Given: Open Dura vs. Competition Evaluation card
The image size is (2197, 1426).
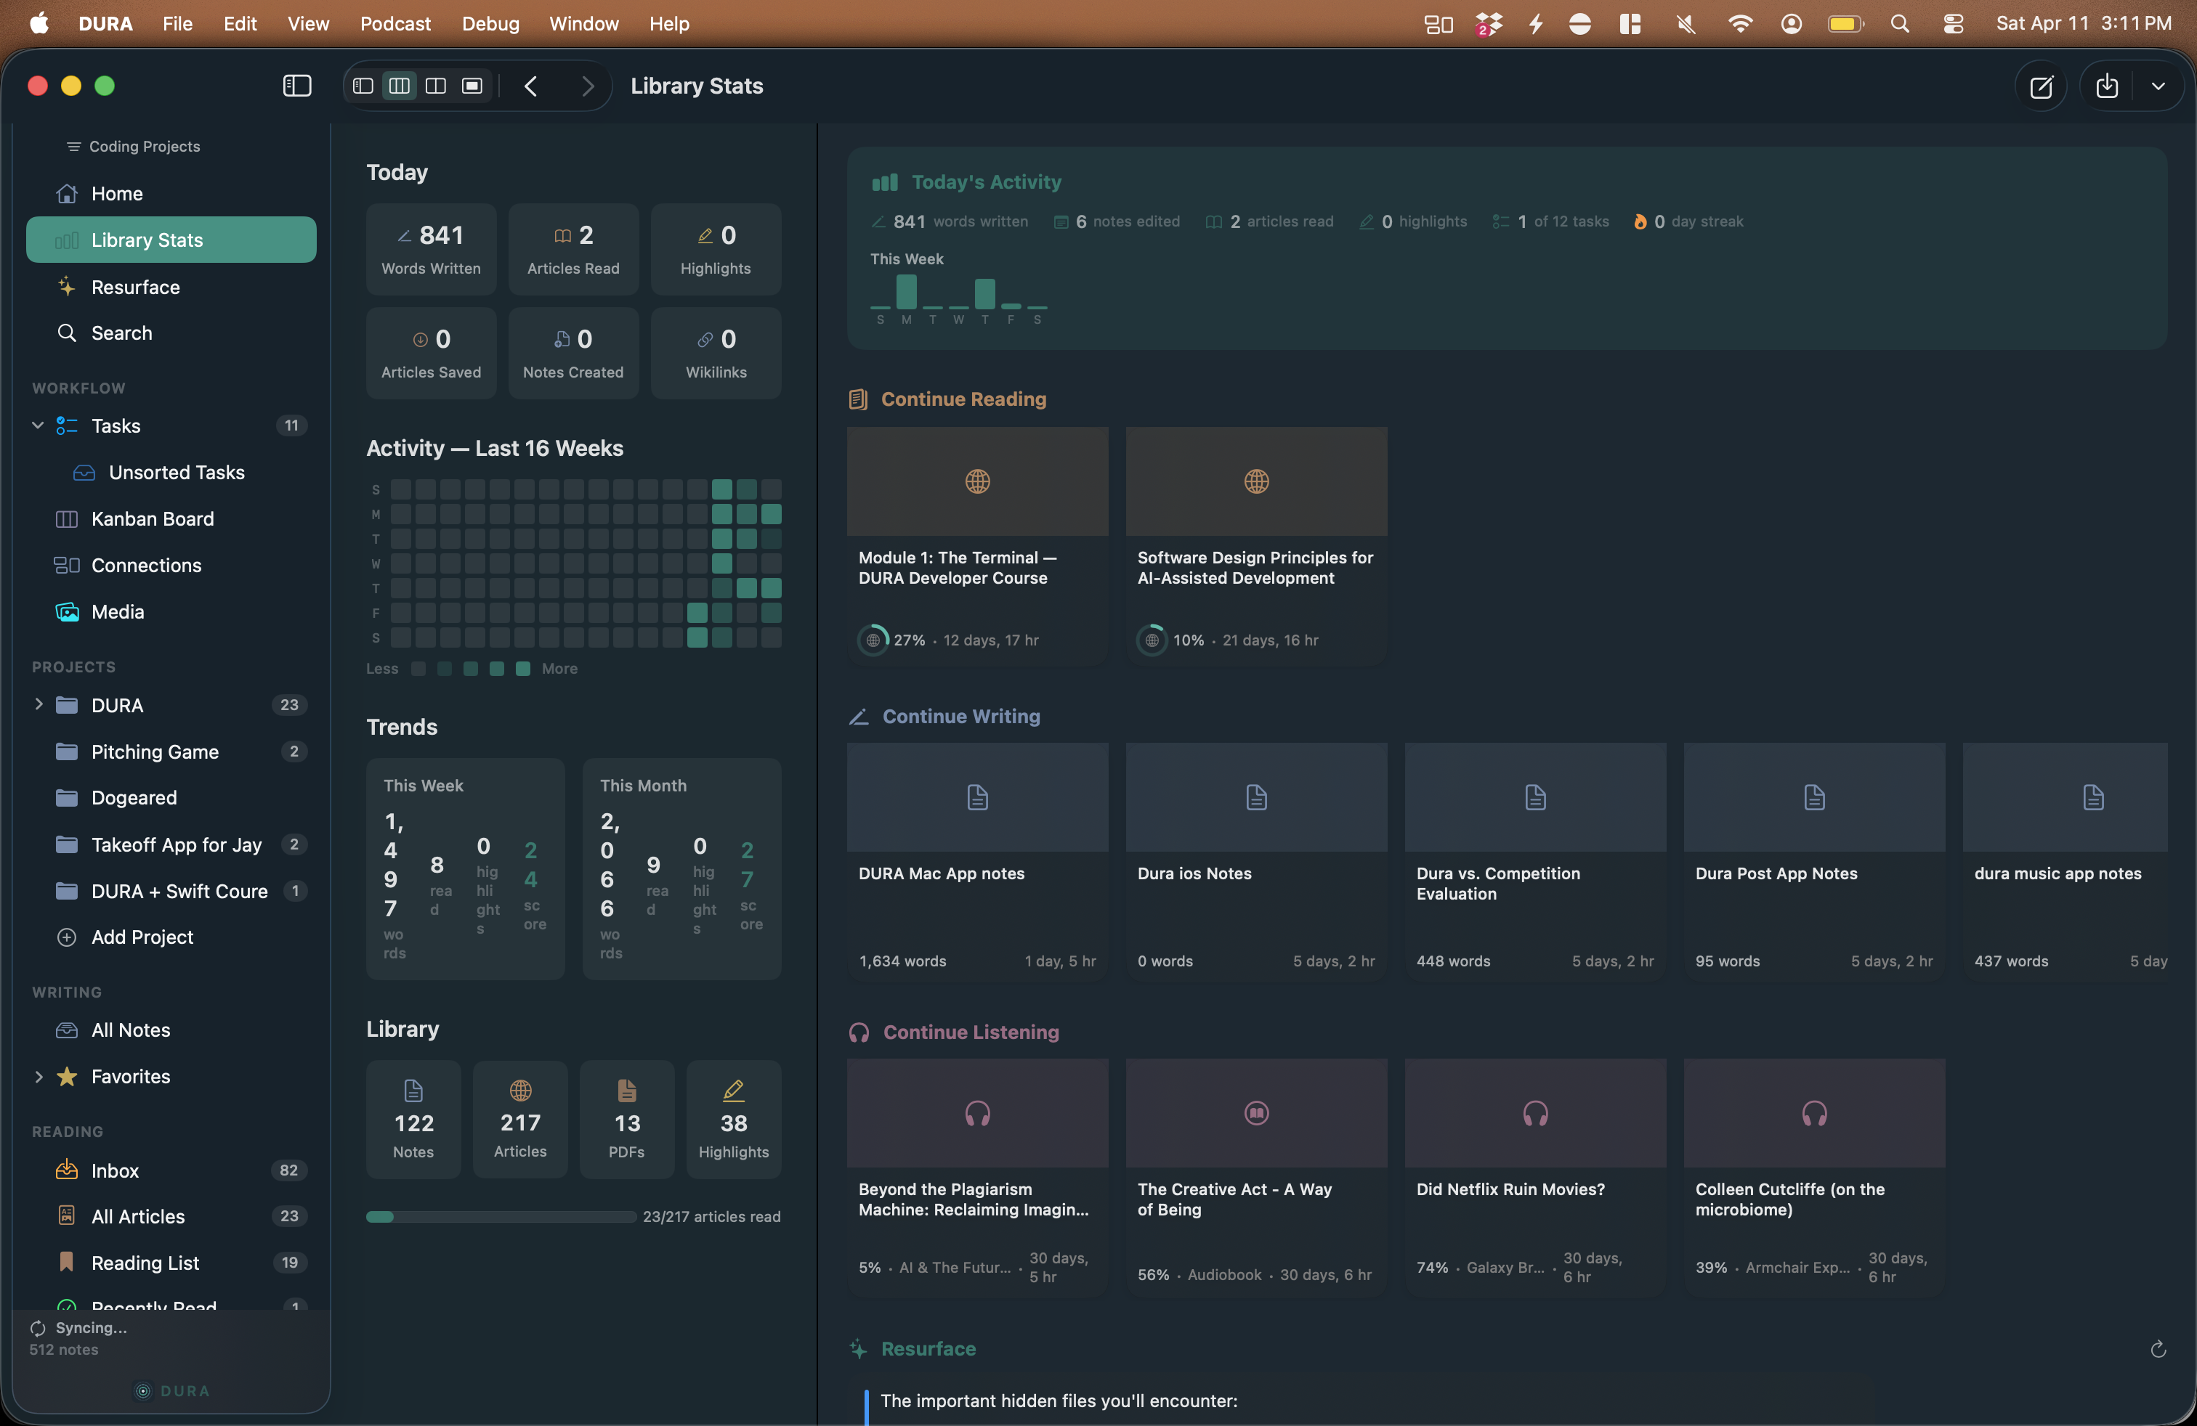Looking at the screenshot, I should coord(1535,862).
